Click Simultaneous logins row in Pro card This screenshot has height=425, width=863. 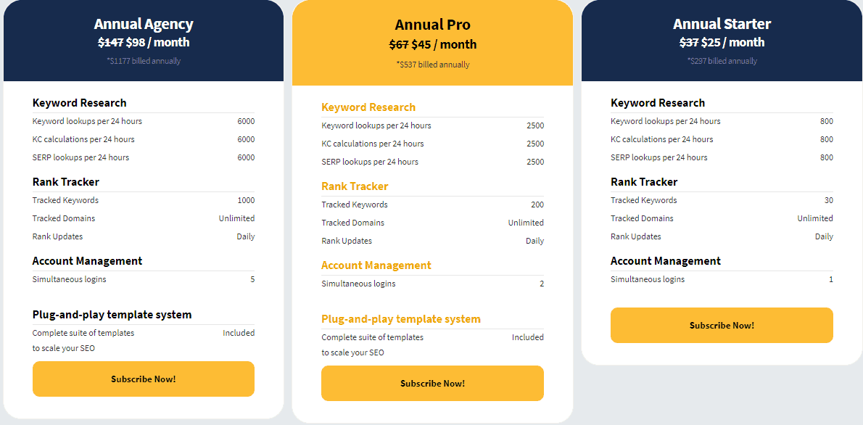pos(433,284)
